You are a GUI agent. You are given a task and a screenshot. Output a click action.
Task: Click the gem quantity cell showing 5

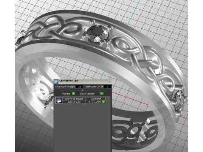click(89, 102)
